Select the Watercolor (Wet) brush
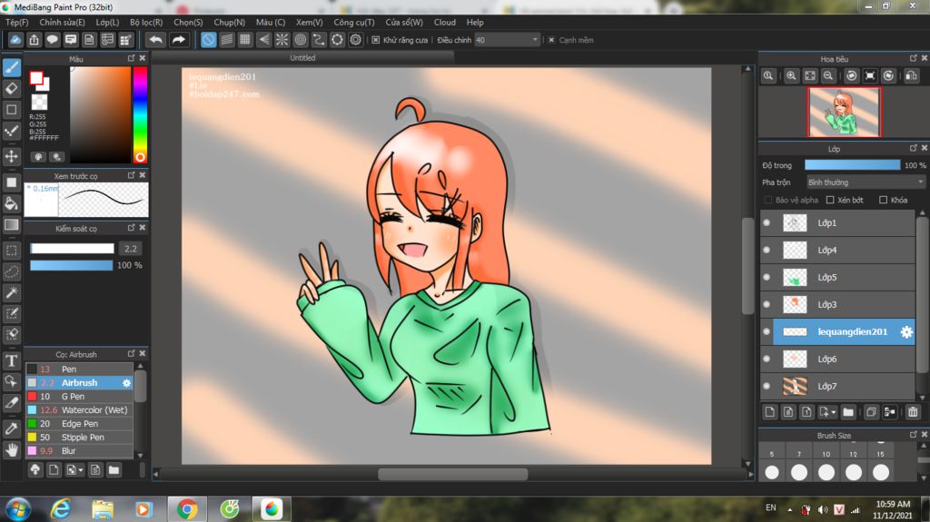Screen dimensions: 930x522 point(80,410)
